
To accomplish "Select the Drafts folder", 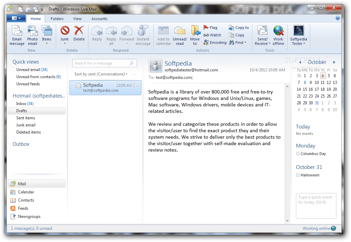I will [x=37, y=111].
